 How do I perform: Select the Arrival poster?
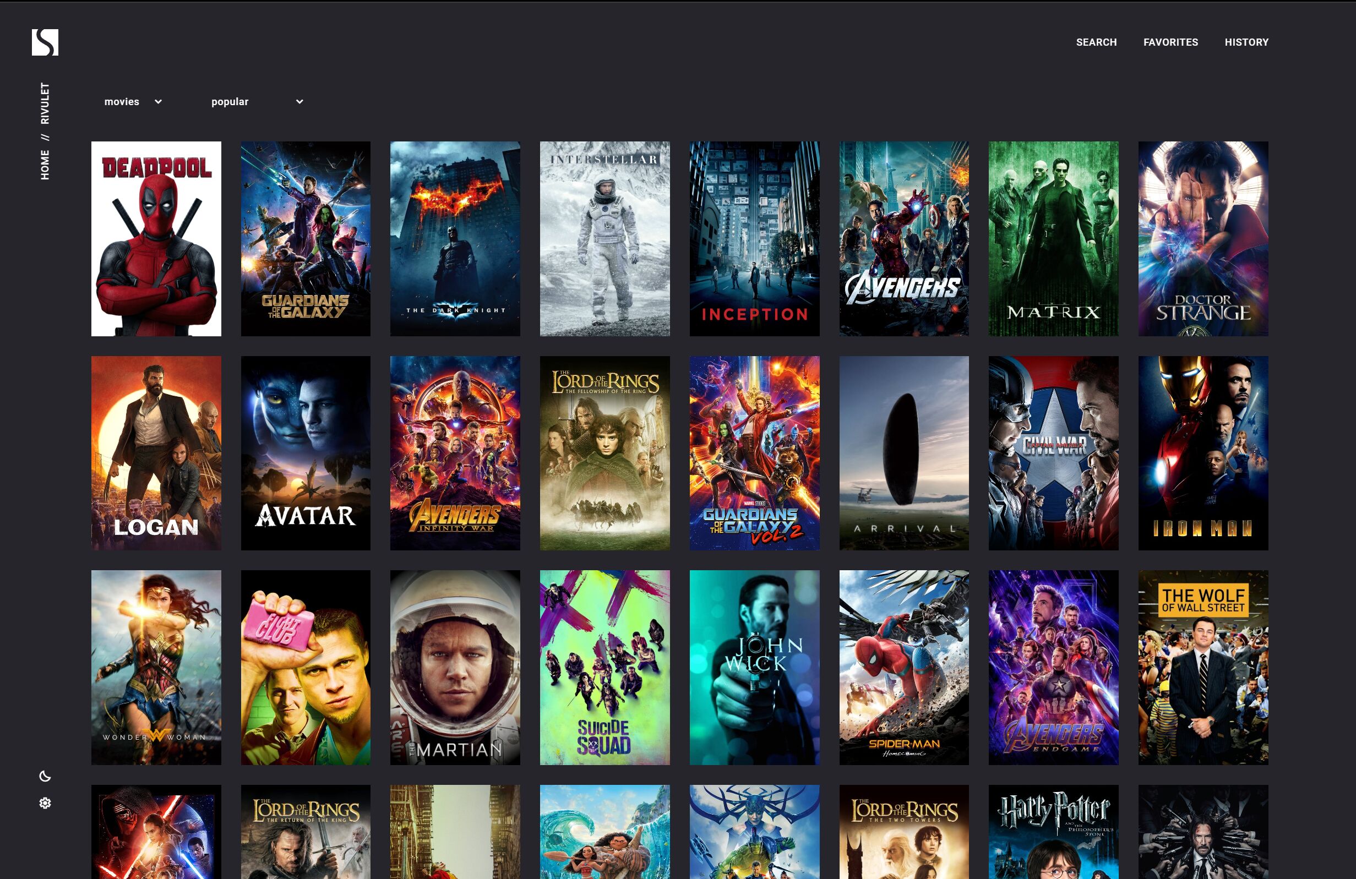[904, 454]
